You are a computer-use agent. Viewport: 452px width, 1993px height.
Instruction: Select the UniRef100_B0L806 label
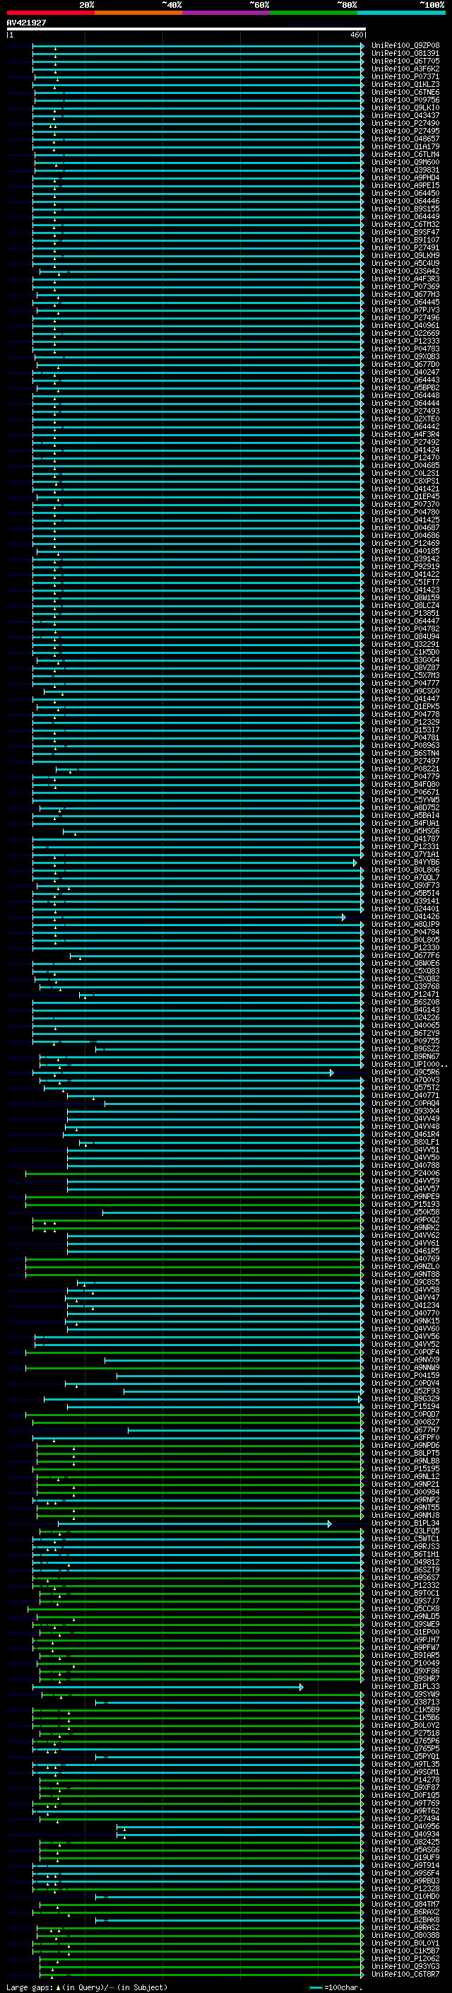tap(405, 870)
